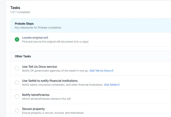
Task: Tick the Secure property task circle
Action: [x=17, y=110]
